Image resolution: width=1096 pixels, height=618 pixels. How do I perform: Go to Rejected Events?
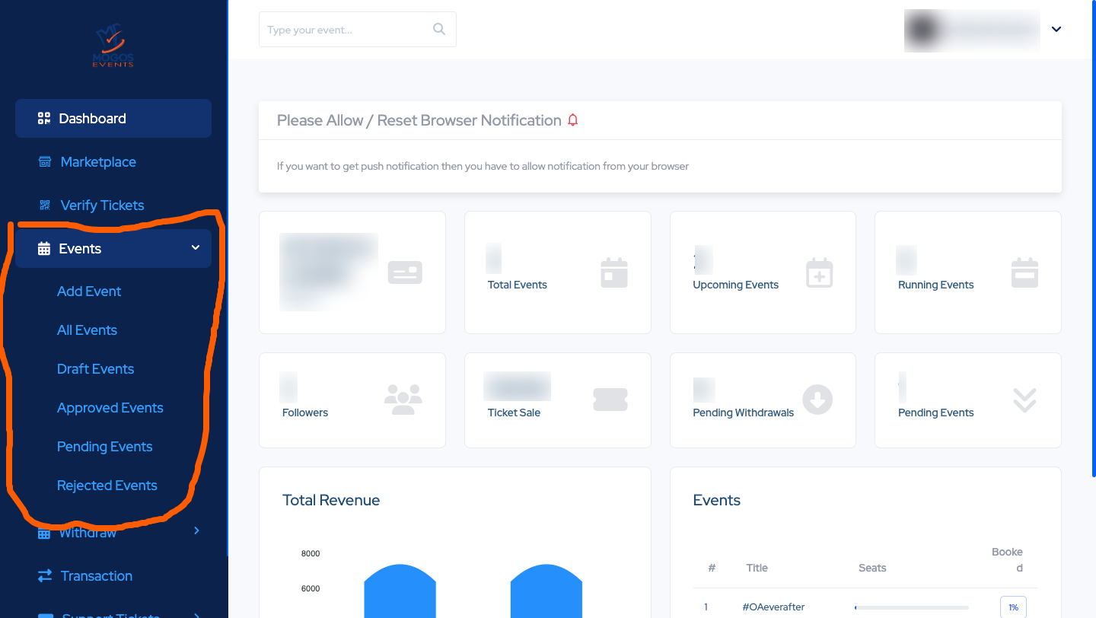(107, 485)
